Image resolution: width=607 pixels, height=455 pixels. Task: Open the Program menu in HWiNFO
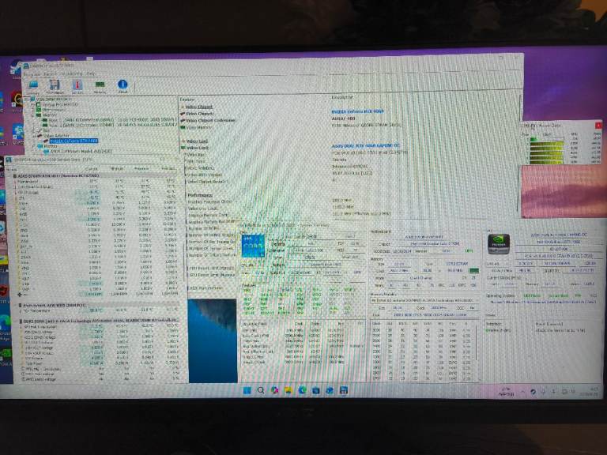32,73
